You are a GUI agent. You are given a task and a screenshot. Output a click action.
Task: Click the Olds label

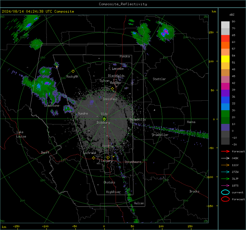[104, 114]
